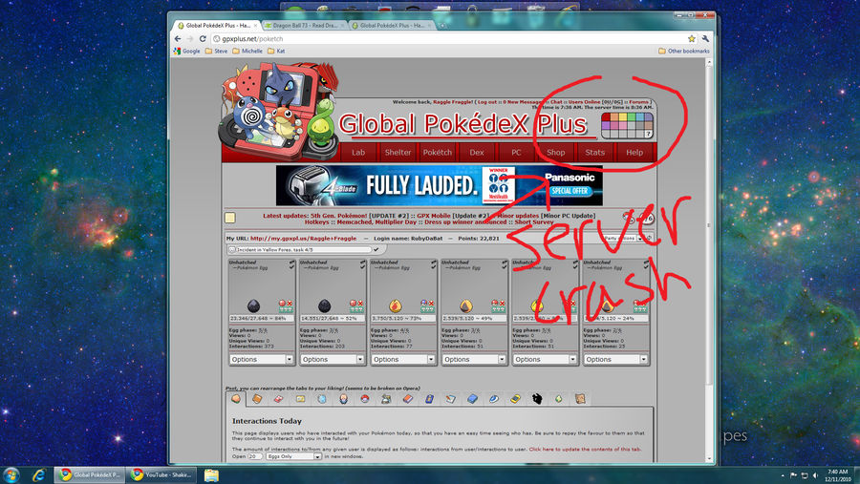
Task: Open Options dropdown on the 373-interactions egg
Action: pos(262,360)
